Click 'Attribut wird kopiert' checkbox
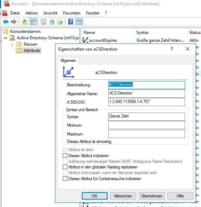The image size is (201, 207). pos(65,173)
